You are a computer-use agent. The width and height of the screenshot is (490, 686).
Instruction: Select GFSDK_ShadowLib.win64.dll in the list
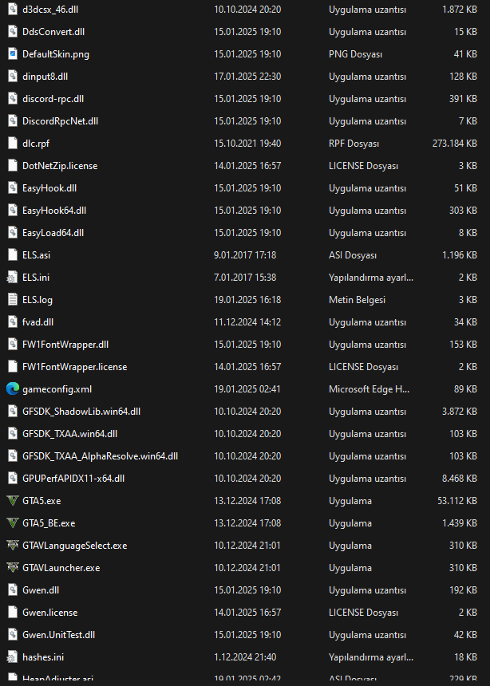pos(81,412)
